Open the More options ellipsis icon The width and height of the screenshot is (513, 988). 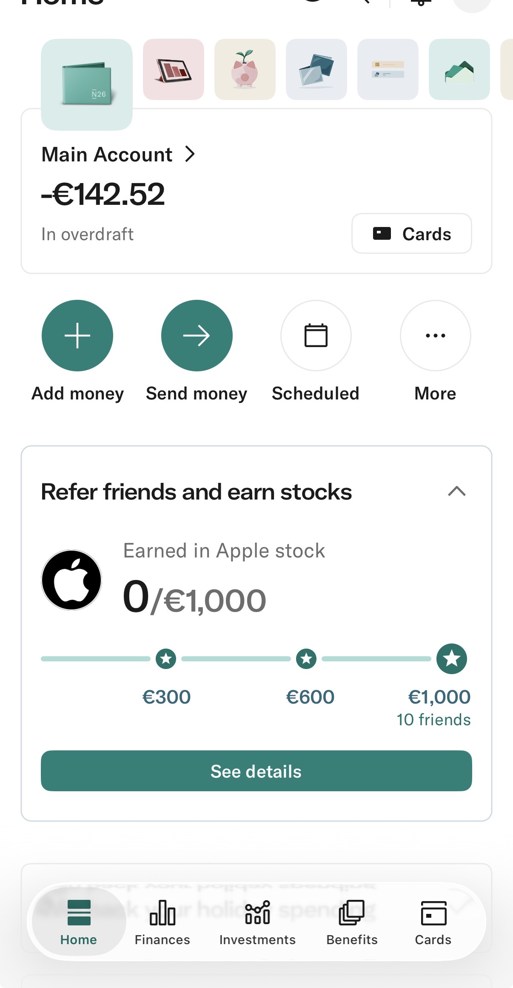click(435, 336)
